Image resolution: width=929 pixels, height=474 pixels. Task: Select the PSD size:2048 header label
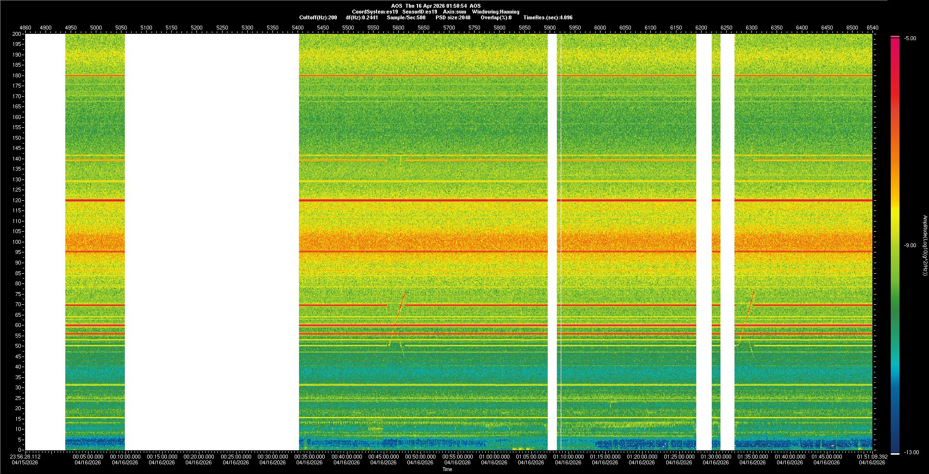tap(453, 17)
